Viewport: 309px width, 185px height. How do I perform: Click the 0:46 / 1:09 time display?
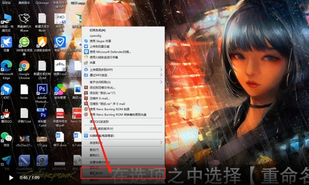[29, 178]
